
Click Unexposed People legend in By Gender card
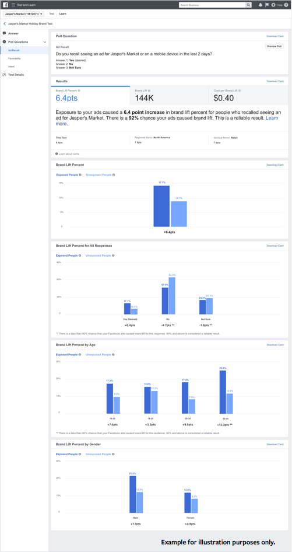pos(98,454)
